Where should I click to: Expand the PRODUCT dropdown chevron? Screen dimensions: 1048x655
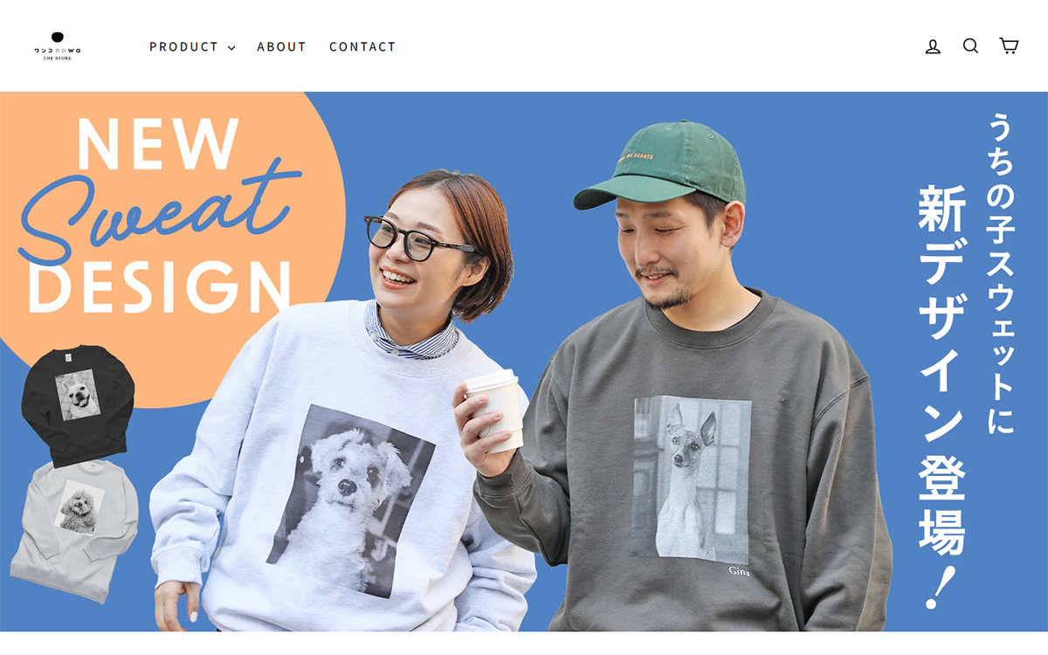click(x=231, y=47)
